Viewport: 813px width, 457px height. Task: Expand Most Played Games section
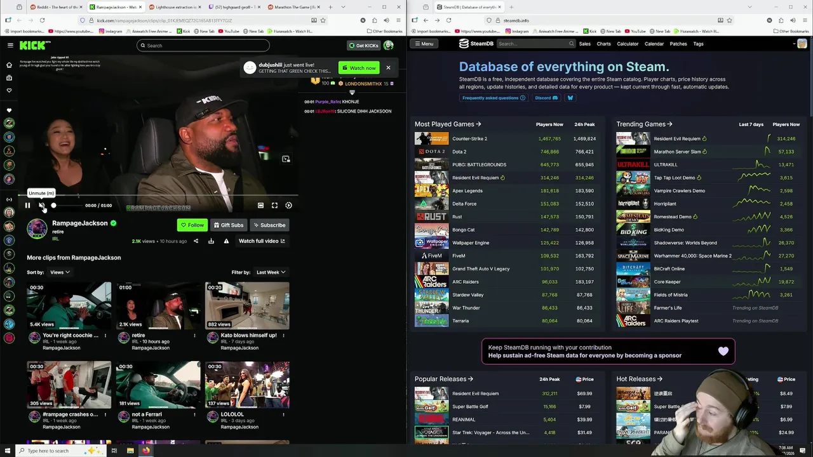(x=448, y=124)
